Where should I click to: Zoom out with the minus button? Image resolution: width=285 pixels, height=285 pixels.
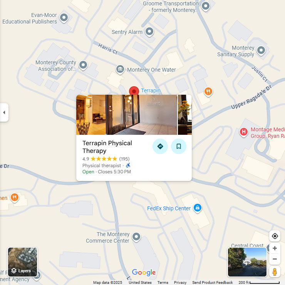(275, 259)
